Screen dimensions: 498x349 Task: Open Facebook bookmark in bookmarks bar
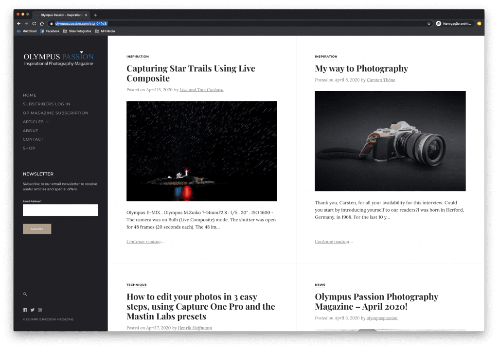tap(50, 31)
